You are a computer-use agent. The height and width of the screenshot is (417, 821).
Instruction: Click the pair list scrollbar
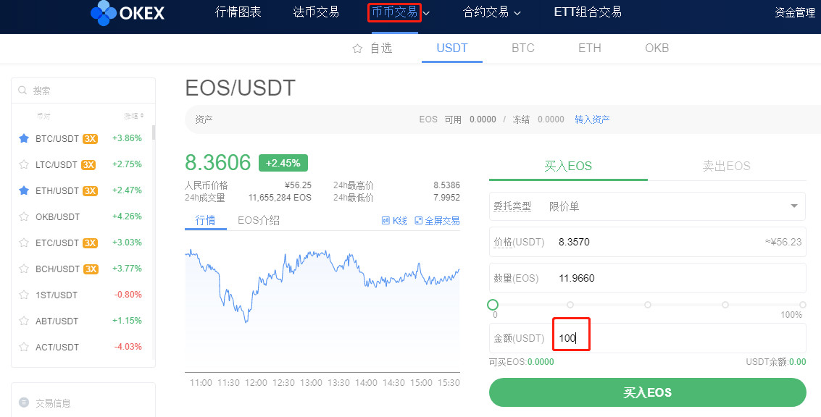[x=154, y=133]
